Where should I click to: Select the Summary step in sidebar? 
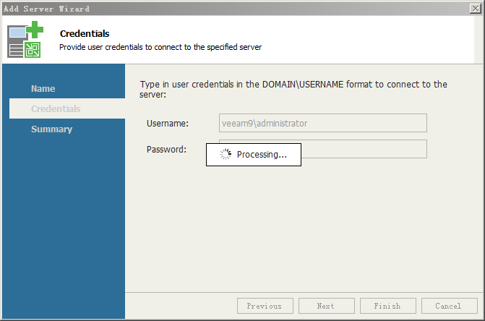(51, 129)
